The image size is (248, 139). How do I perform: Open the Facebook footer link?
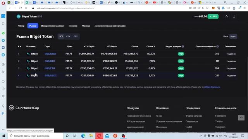coord(220,116)
